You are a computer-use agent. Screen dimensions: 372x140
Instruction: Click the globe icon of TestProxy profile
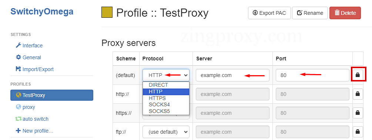click(x=19, y=95)
